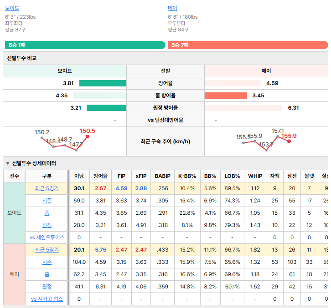331x308 pixels.
Task: Click the 최근 구속 추이 (km/h) label
Action: point(165,141)
